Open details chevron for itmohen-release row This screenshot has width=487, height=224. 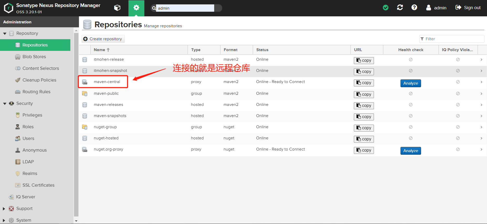(481, 60)
